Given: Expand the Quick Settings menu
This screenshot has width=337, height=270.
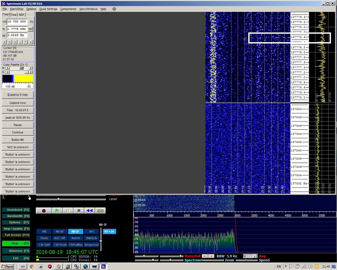Looking at the screenshot, I should pyautogui.click(x=48, y=9).
